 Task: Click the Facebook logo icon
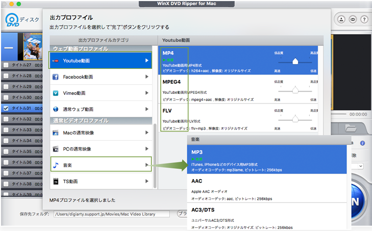coord(56,77)
